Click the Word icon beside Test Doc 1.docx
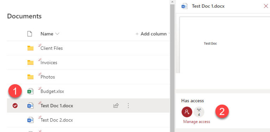 coord(31,106)
